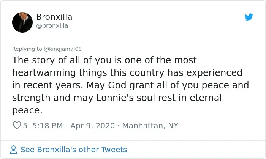Screen dimensions: 266x159
Task: Click the word 'heartwarming' in the tweet
Action: coord(44,73)
